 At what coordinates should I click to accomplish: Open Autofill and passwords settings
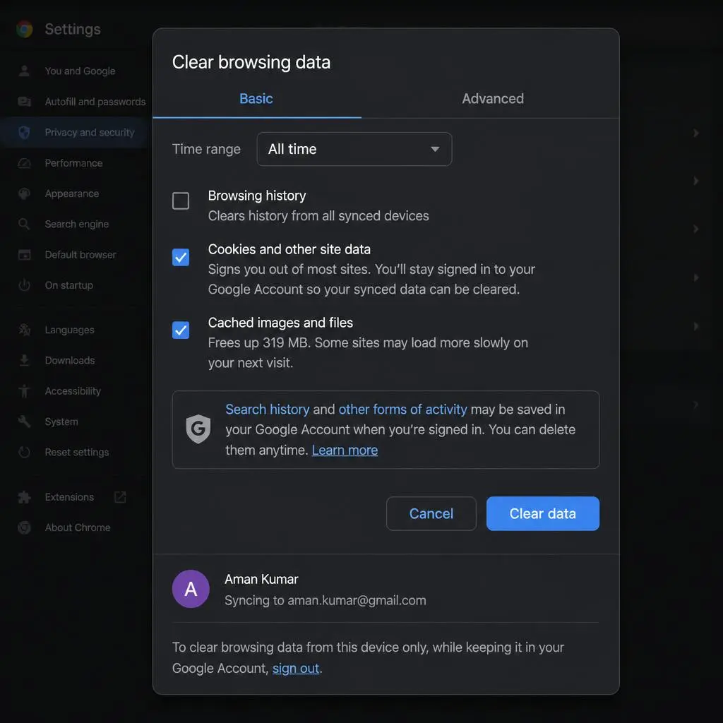[x=95, y=102]
